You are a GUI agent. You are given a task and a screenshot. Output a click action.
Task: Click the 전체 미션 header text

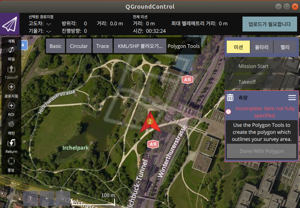tap(140, 17)
